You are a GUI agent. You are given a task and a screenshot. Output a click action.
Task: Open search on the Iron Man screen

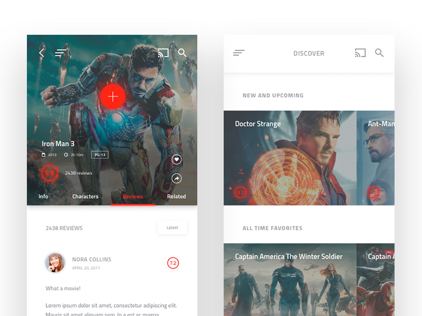pyautogui.click(x=182, y=53)
